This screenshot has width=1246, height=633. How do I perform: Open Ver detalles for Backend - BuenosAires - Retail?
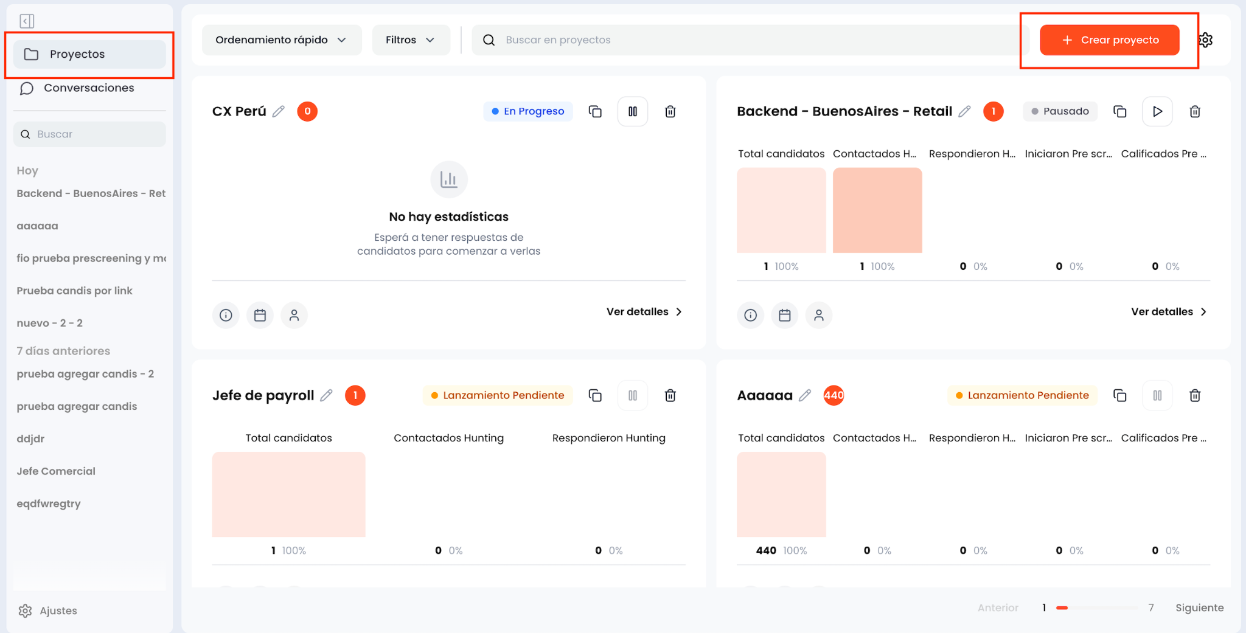1169,311
